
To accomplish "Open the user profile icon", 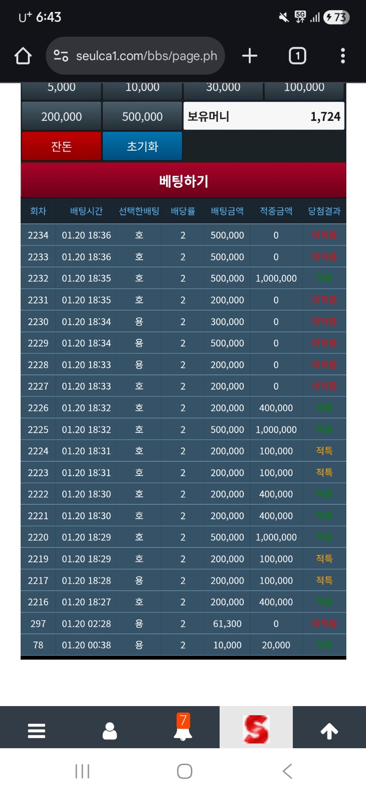I will click(x=110, y=731).
